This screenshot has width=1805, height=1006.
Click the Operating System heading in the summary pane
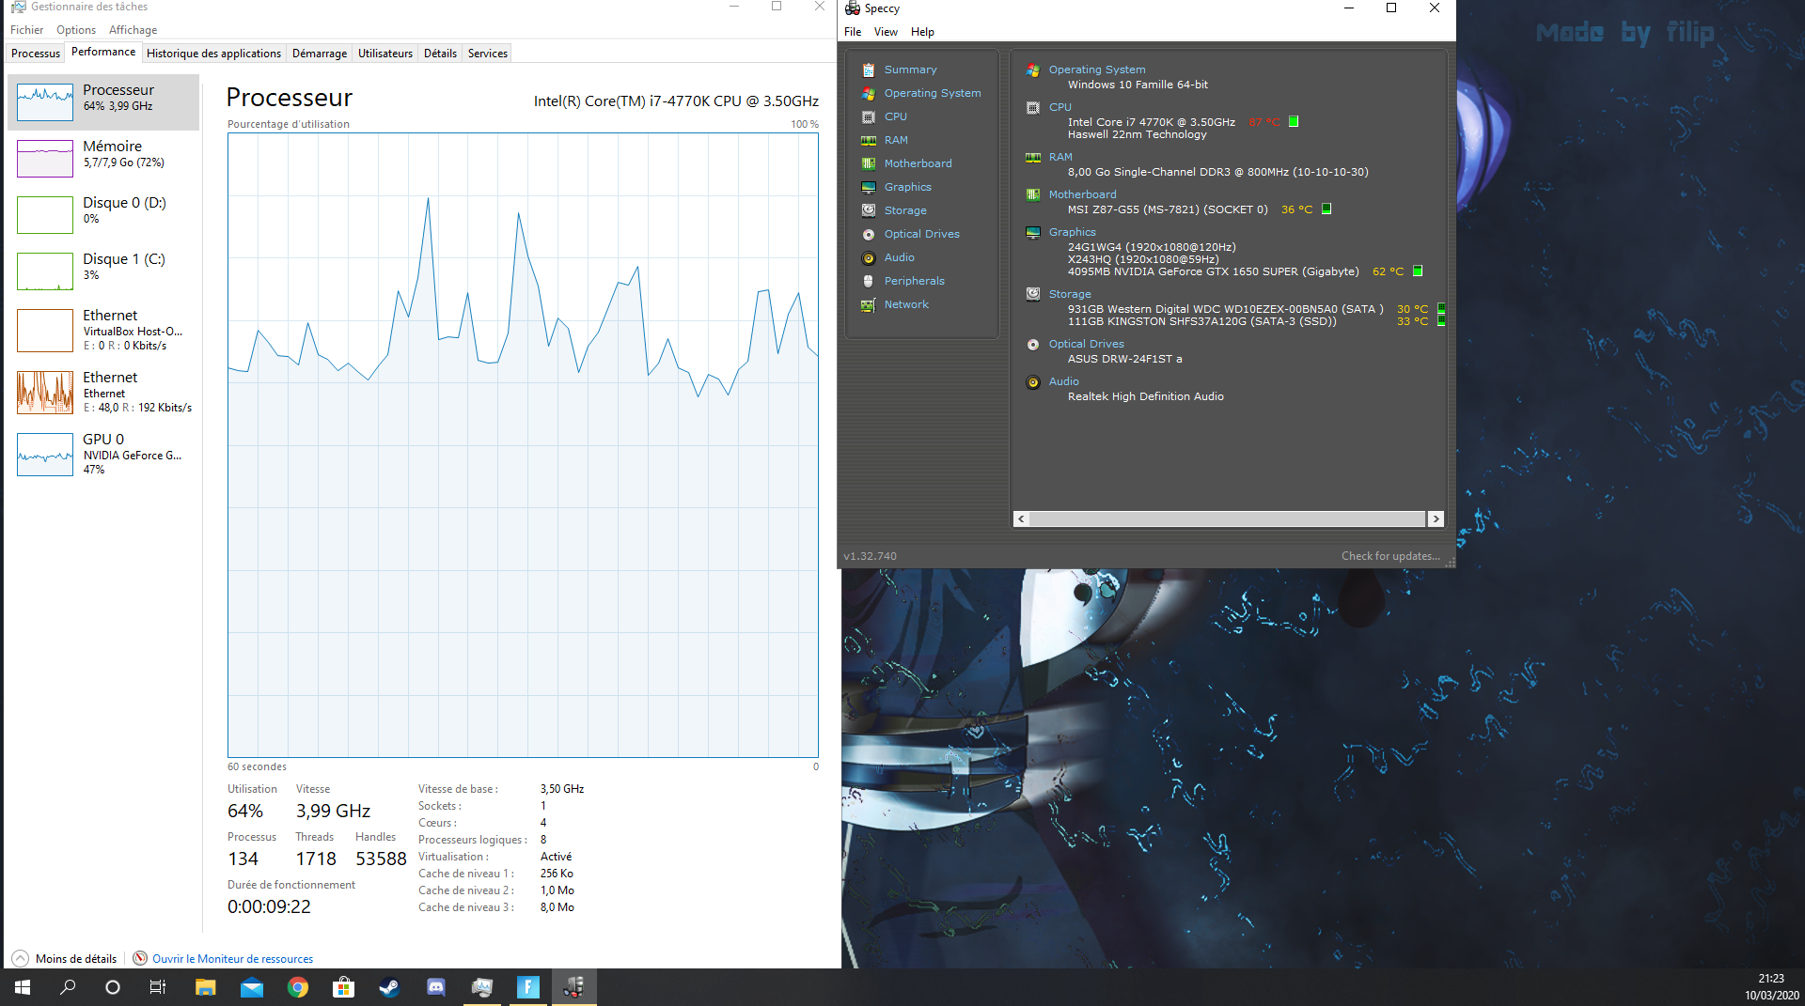pos(1097,70)
